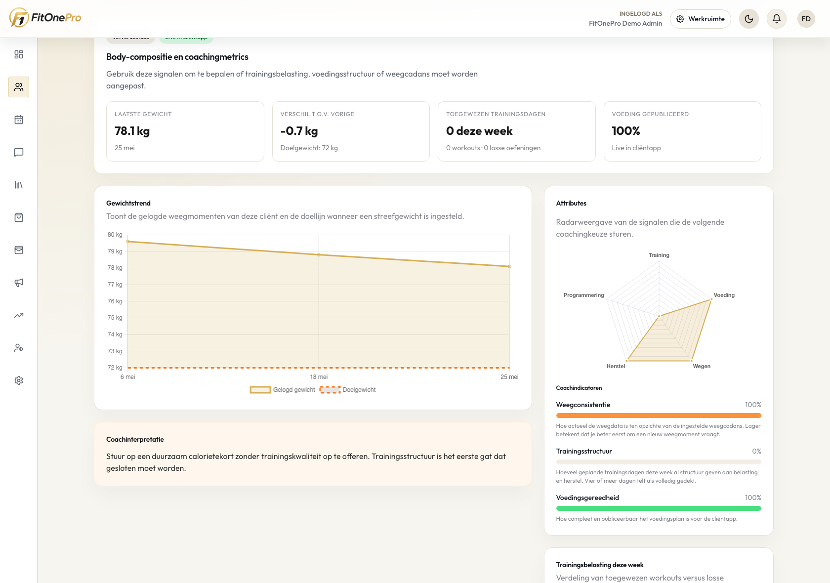This screenshot has width=830, height=583.
Task: Click the Training label on radar chart
Action: [659, 255]
